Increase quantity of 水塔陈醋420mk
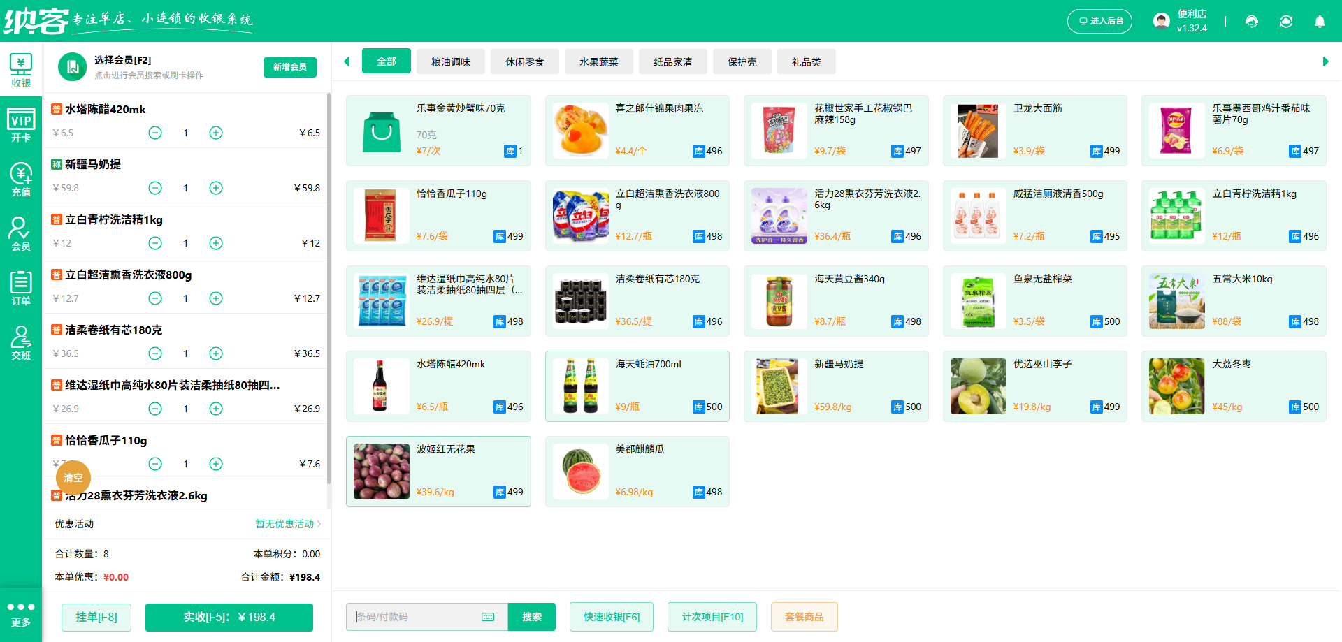Image resolution: width=1342 pixels, height=642 pixels. coord(216,132)
